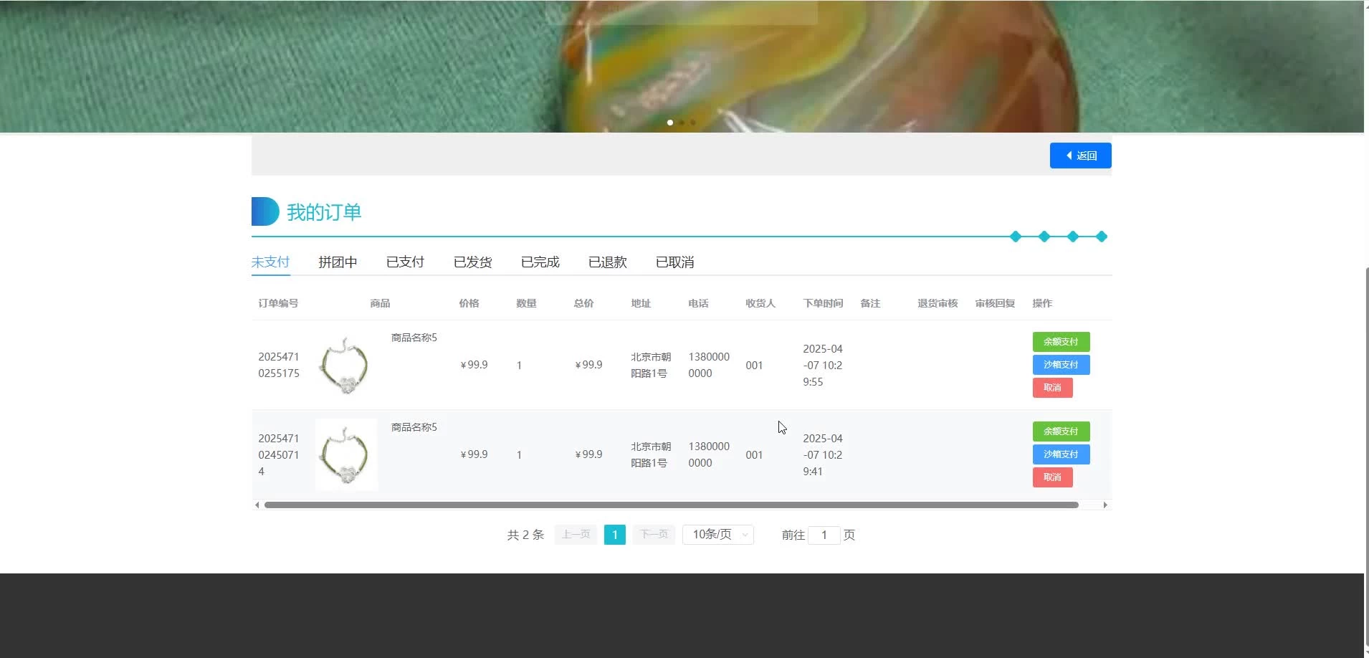Go to the previous page with 上一页
The height and width of the screenshot is (658, 1369).
click(x=576, y=535)
